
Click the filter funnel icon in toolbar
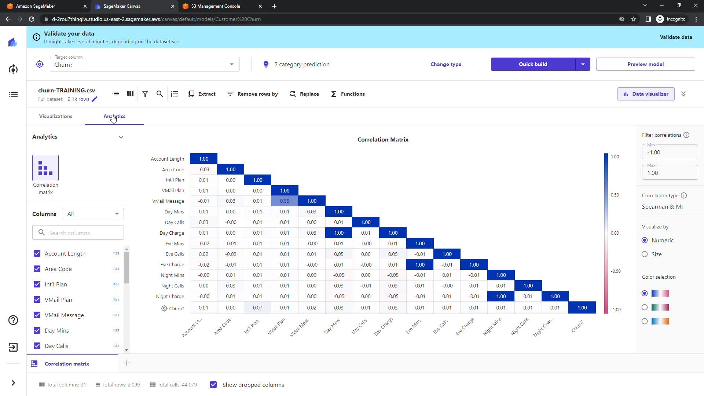pyautogui.click(x=145, y=94)
